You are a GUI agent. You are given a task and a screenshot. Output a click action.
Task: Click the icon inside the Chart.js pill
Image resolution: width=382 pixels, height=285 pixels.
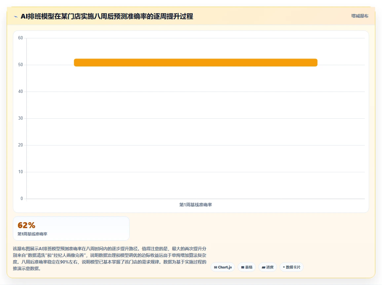click(215, 267)
